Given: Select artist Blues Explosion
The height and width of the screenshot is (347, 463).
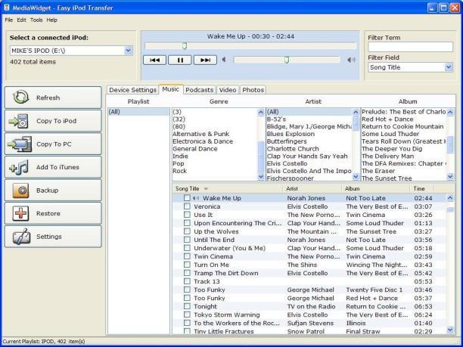Looking at the screenshot, I should click(291, 134).
